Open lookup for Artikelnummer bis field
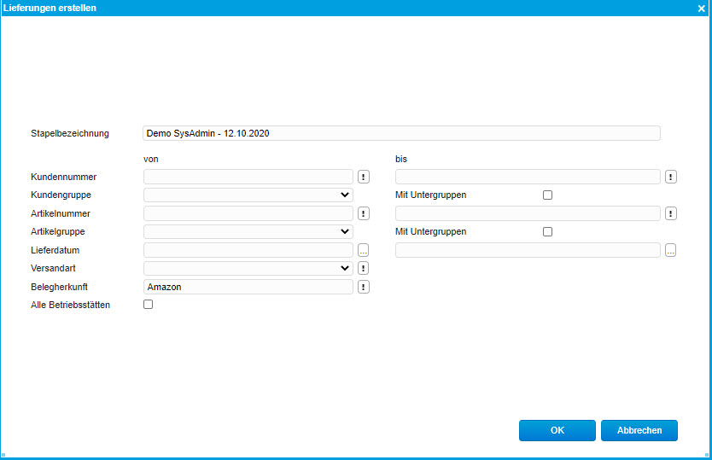The height and width of the screenshot is (460, 712). pos(670,213)
